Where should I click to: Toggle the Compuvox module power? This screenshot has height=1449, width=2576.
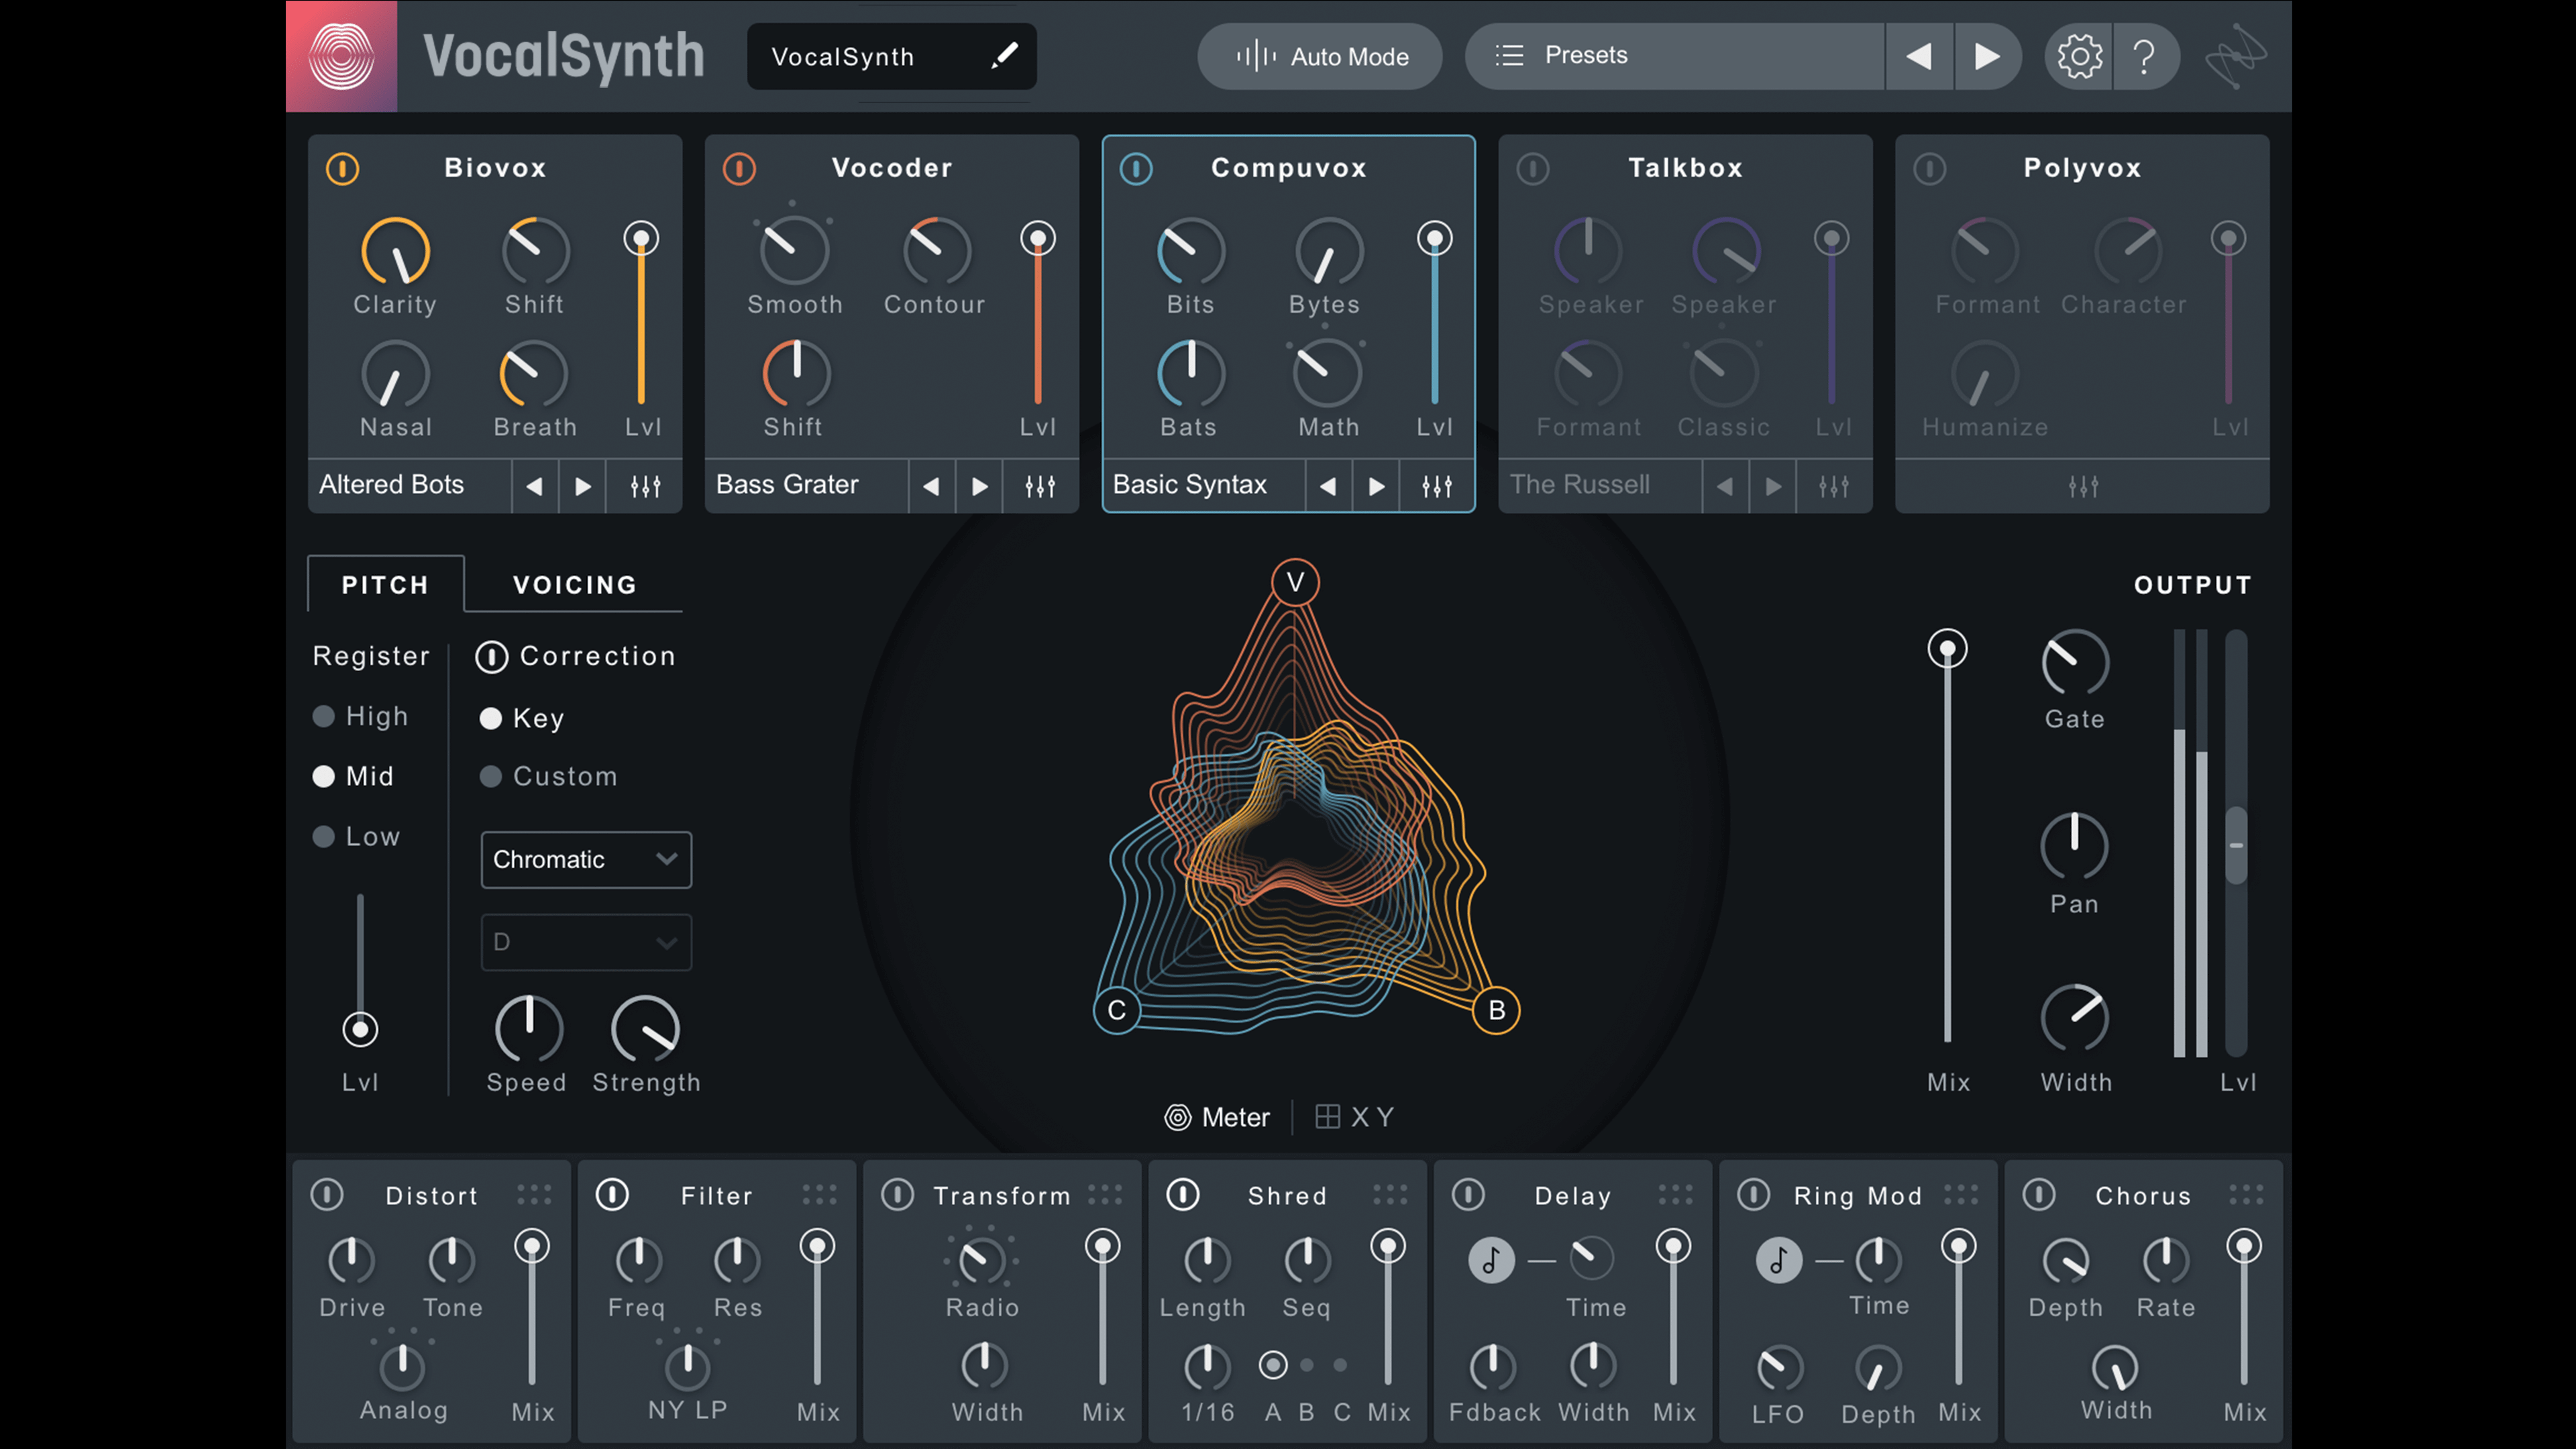1136,168
